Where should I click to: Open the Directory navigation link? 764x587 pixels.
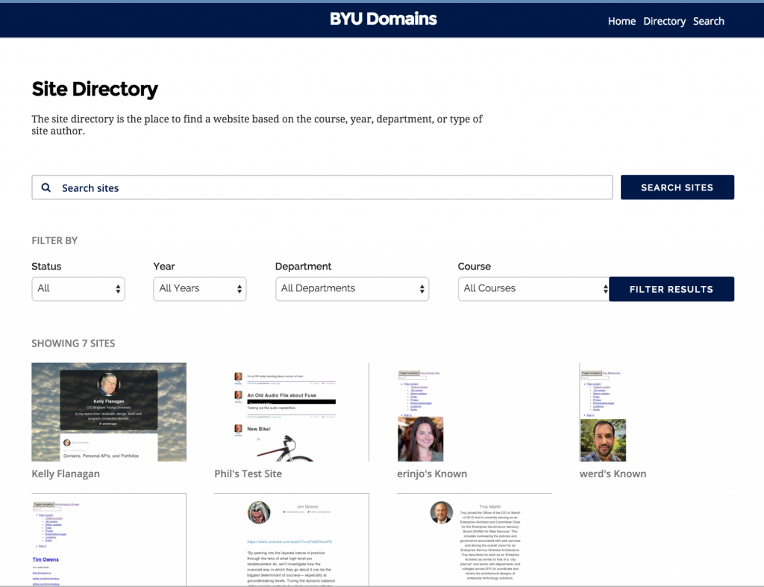point(664,21)
